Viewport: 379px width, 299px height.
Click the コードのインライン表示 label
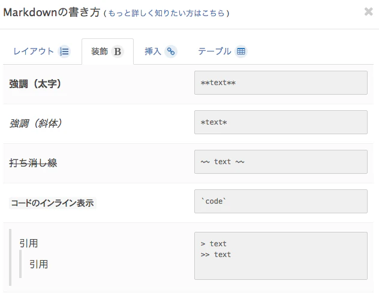click(52, 203)
